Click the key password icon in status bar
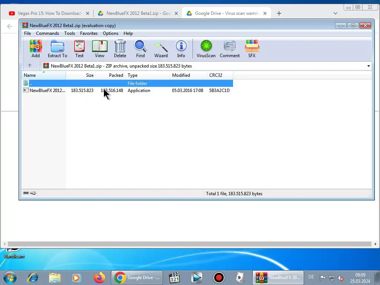The height and width of the screenshot is (285, 380). coord(33,193)
